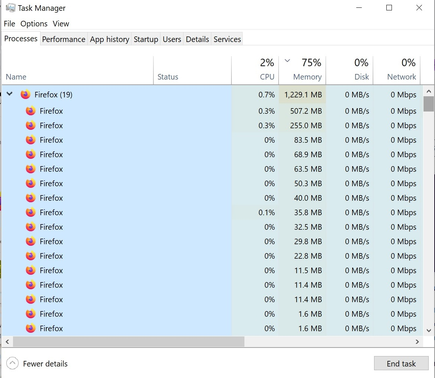Click the Memory column sort arrow
The width and height of the screenshot is (435, 378).
tap(287, 61)
